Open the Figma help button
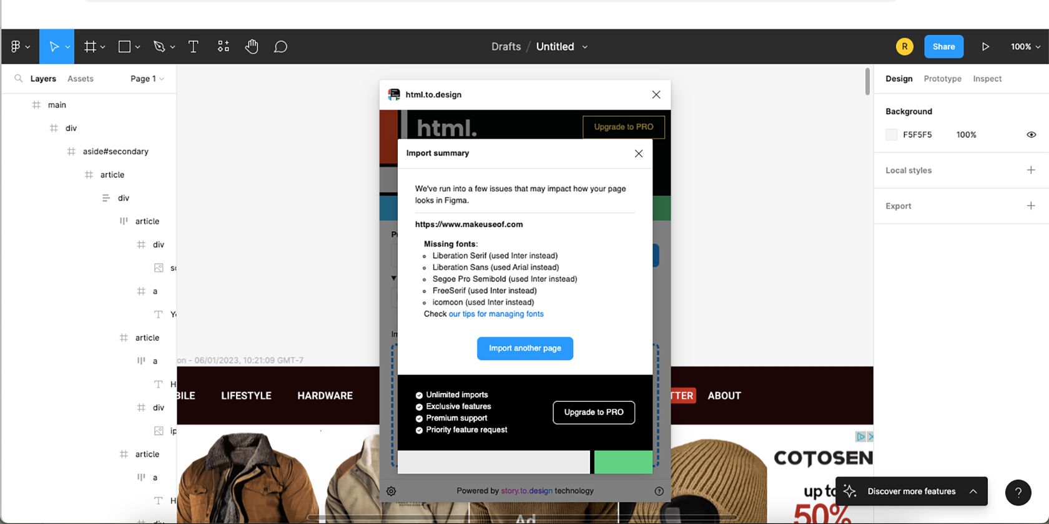 click(x=1018, y=492)
